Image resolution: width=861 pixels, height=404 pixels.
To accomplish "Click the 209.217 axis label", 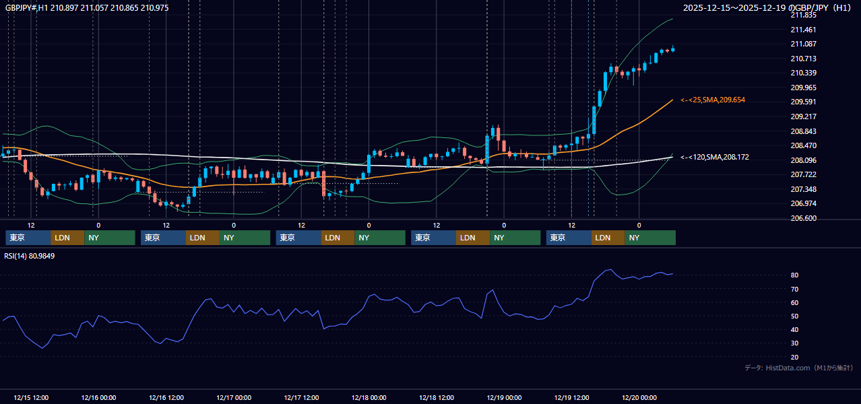I will coord(803,116).
